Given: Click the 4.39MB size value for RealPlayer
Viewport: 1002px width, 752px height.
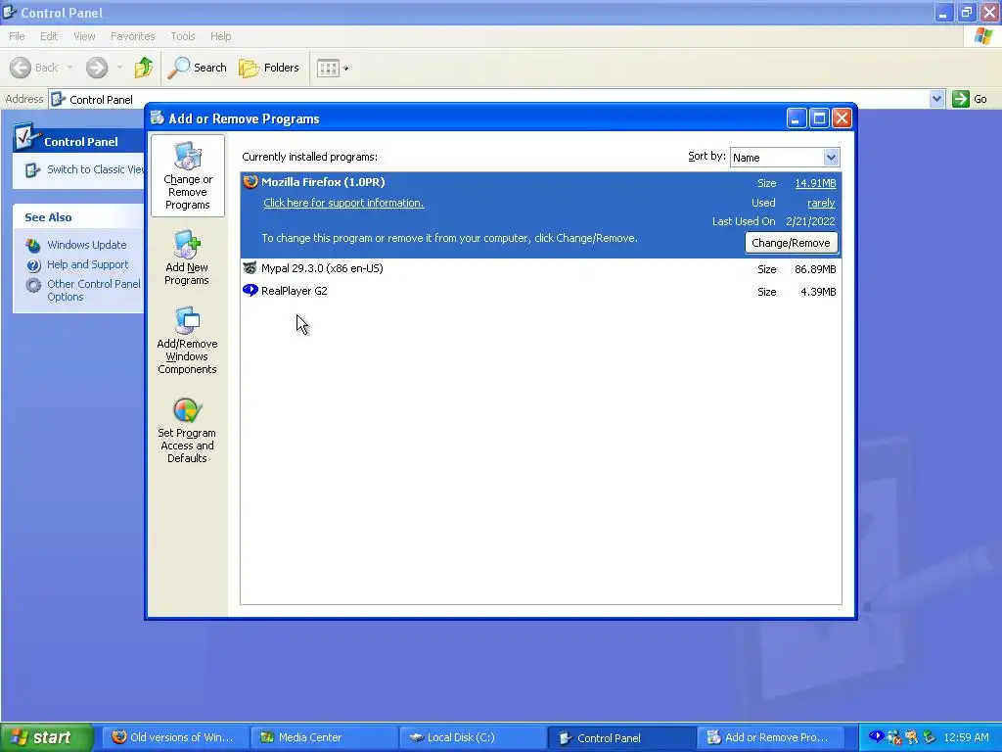Looking at the screenshot, I should coord(818,292).
